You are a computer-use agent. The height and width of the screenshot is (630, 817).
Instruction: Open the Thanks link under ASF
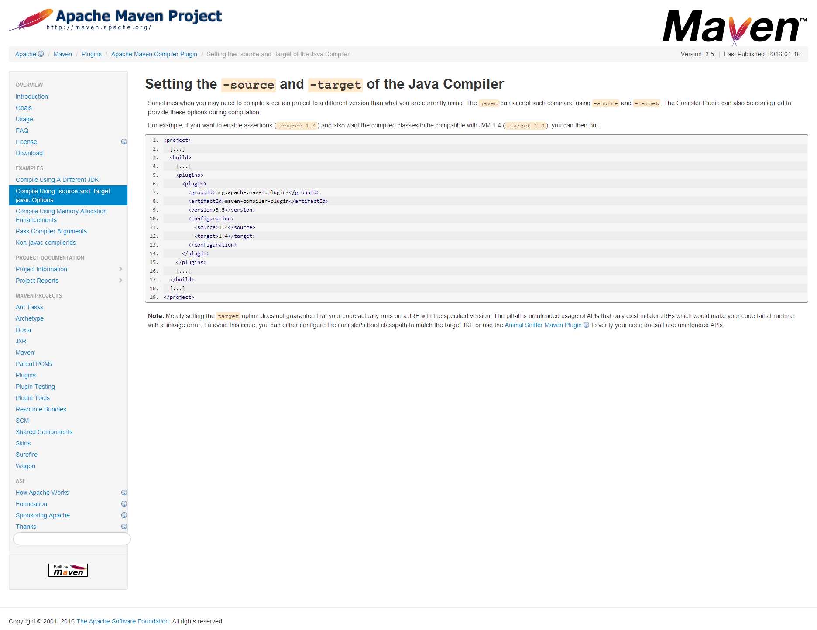click(x=26, y=527)
